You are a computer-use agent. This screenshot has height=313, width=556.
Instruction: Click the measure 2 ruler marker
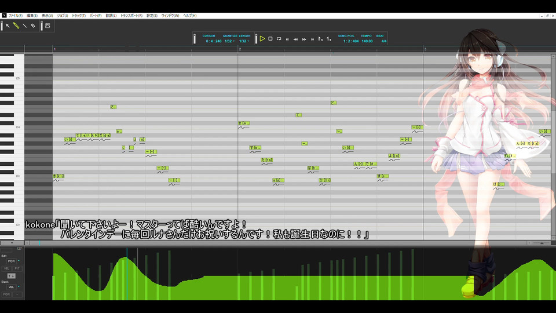tap(240, 49)
